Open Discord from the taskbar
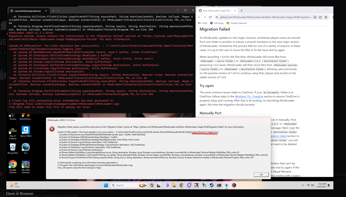The height and width of the screenshot is (197, 346). pos(189,185)
